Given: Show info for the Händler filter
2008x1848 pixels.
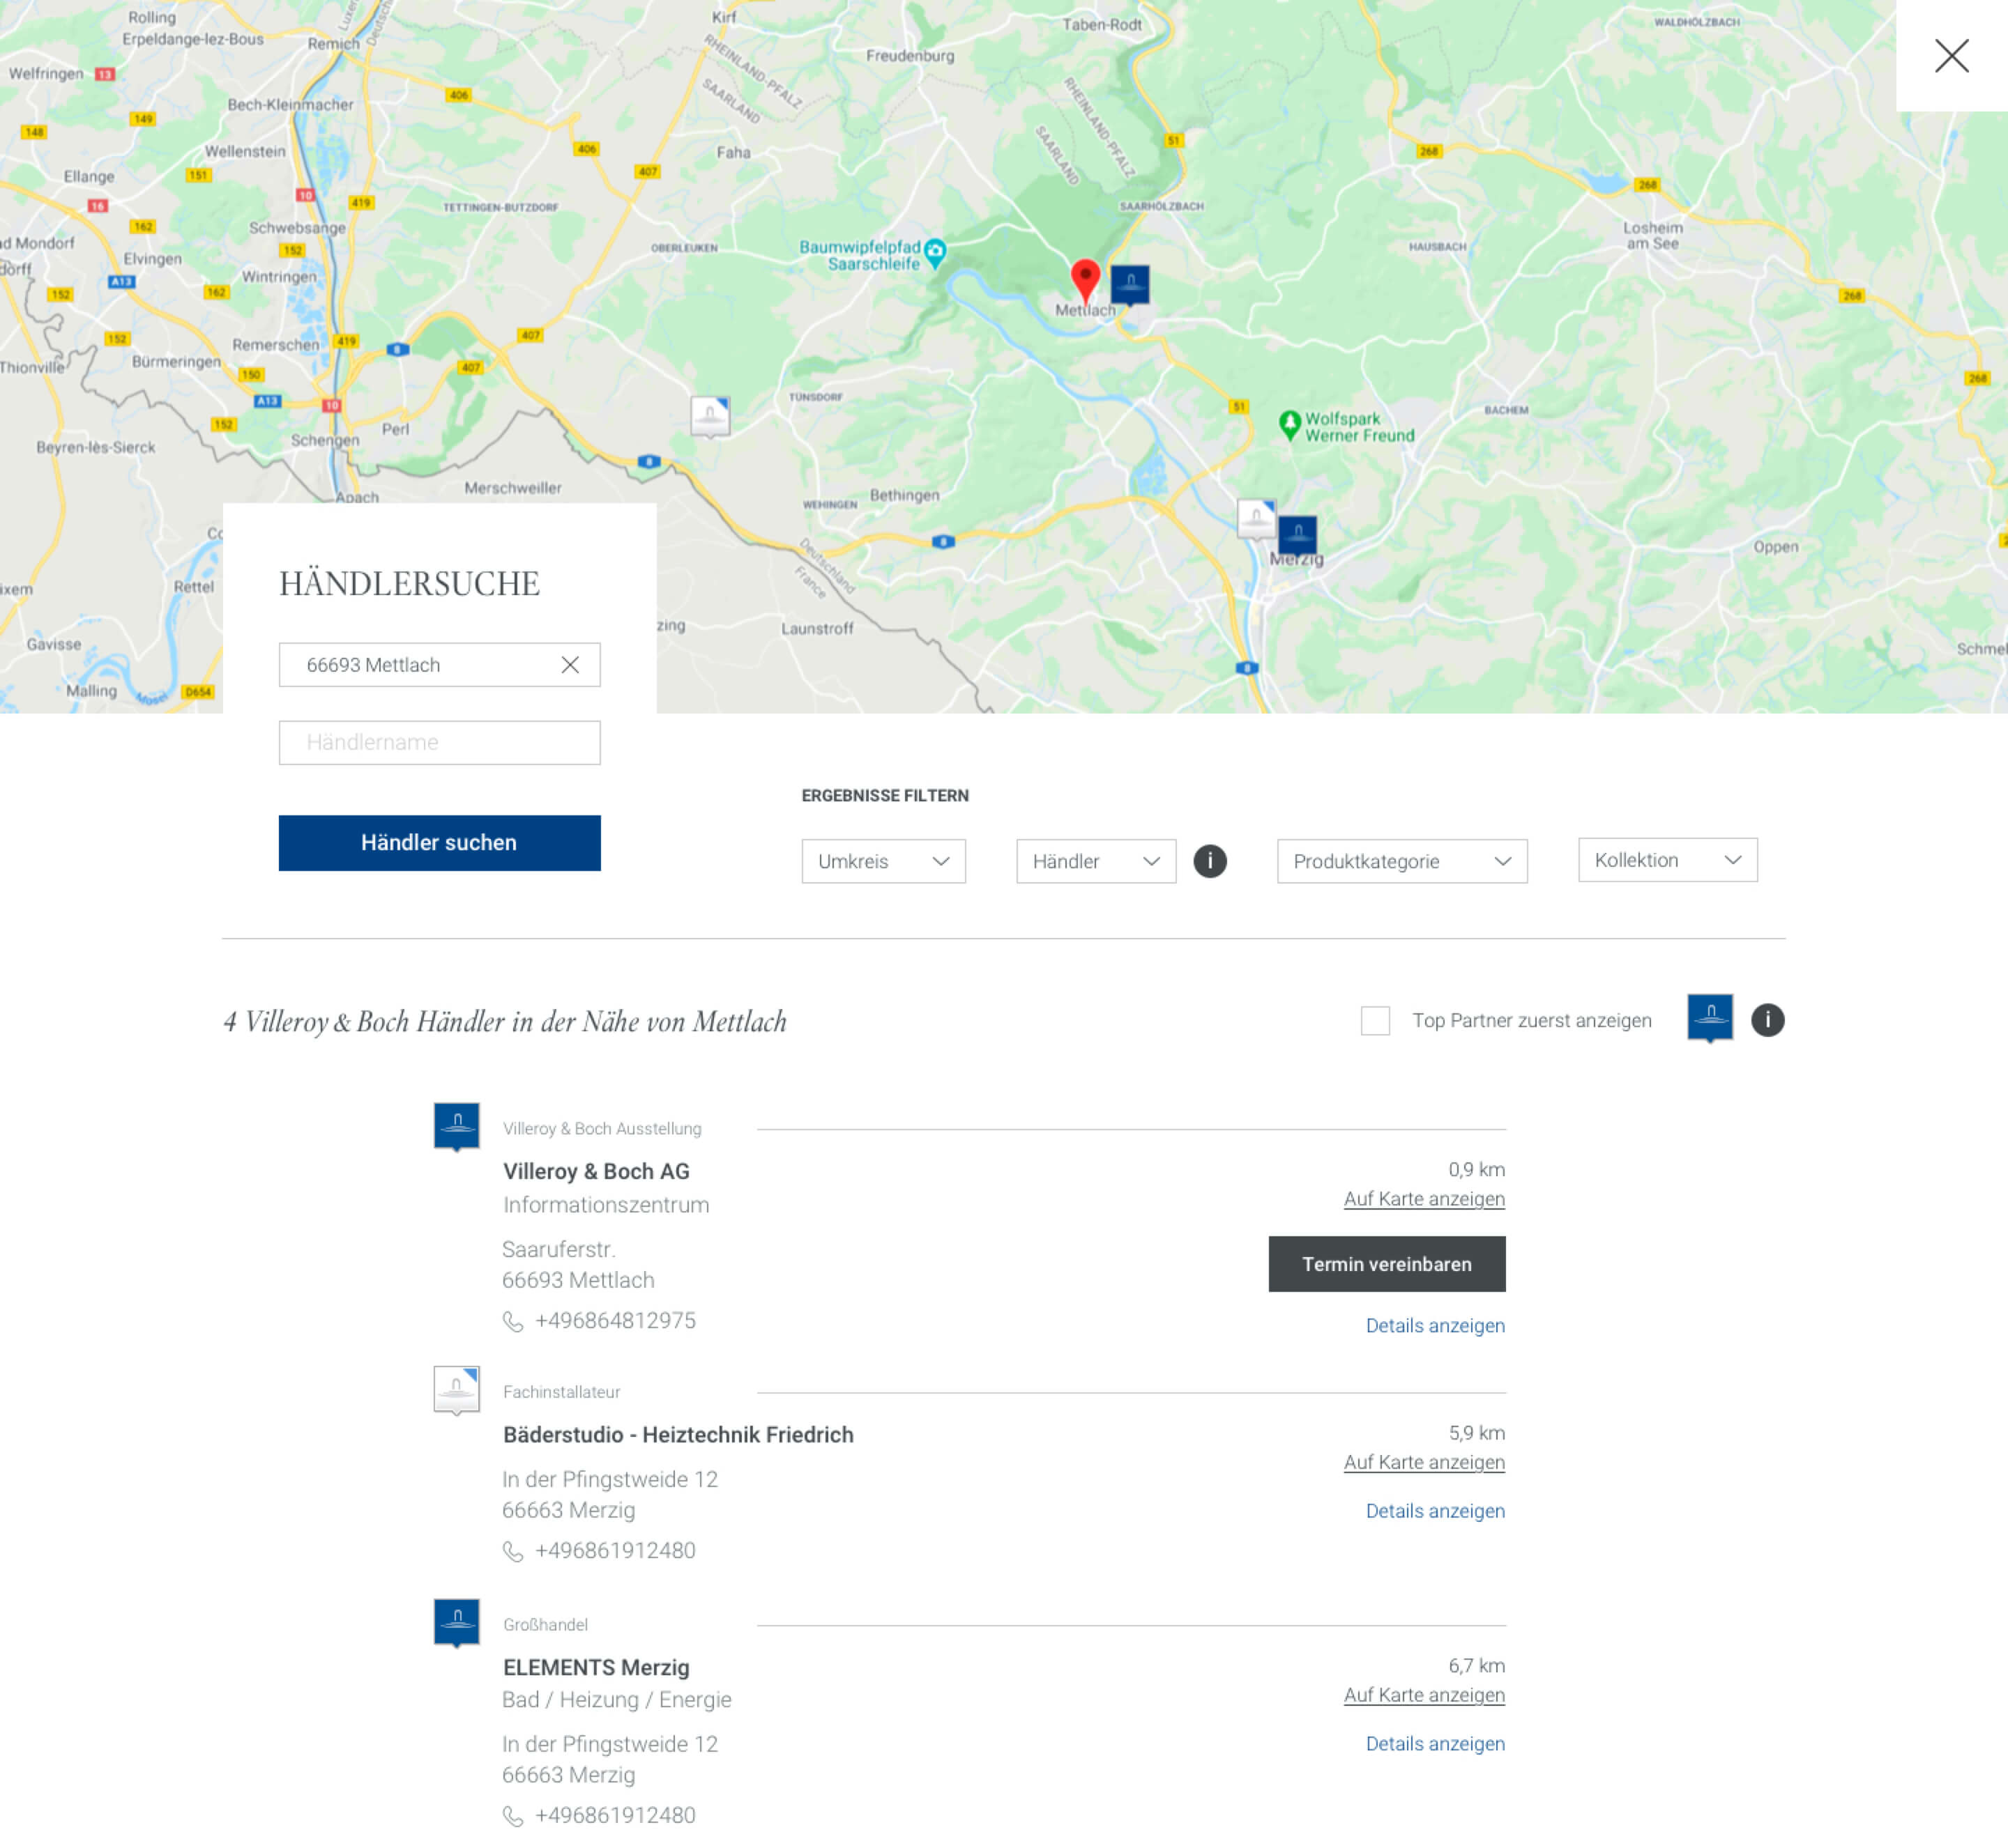Looking at the screenshot, I should [x=1210, y=861].
